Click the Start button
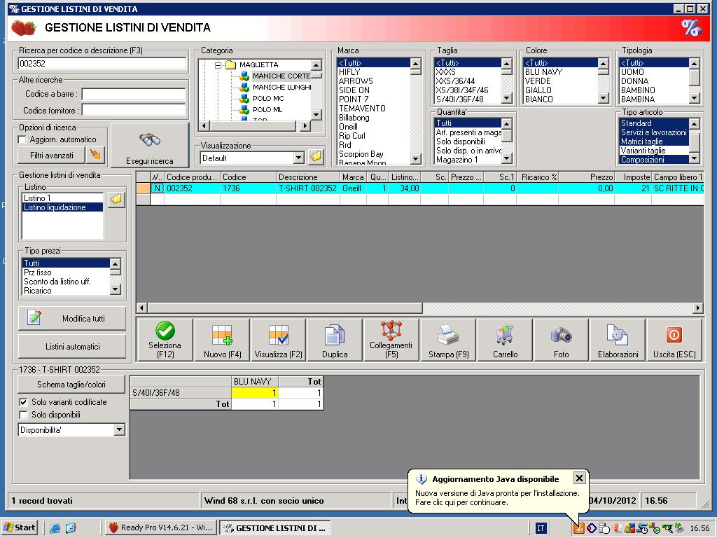 (19, 527)
